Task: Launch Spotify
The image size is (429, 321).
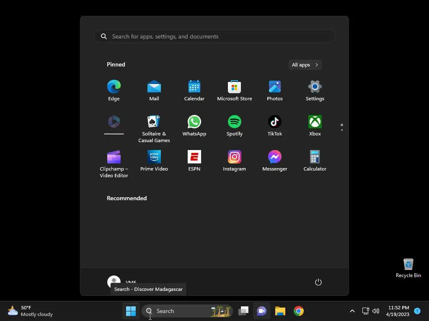Action: [x=235, y=125]
